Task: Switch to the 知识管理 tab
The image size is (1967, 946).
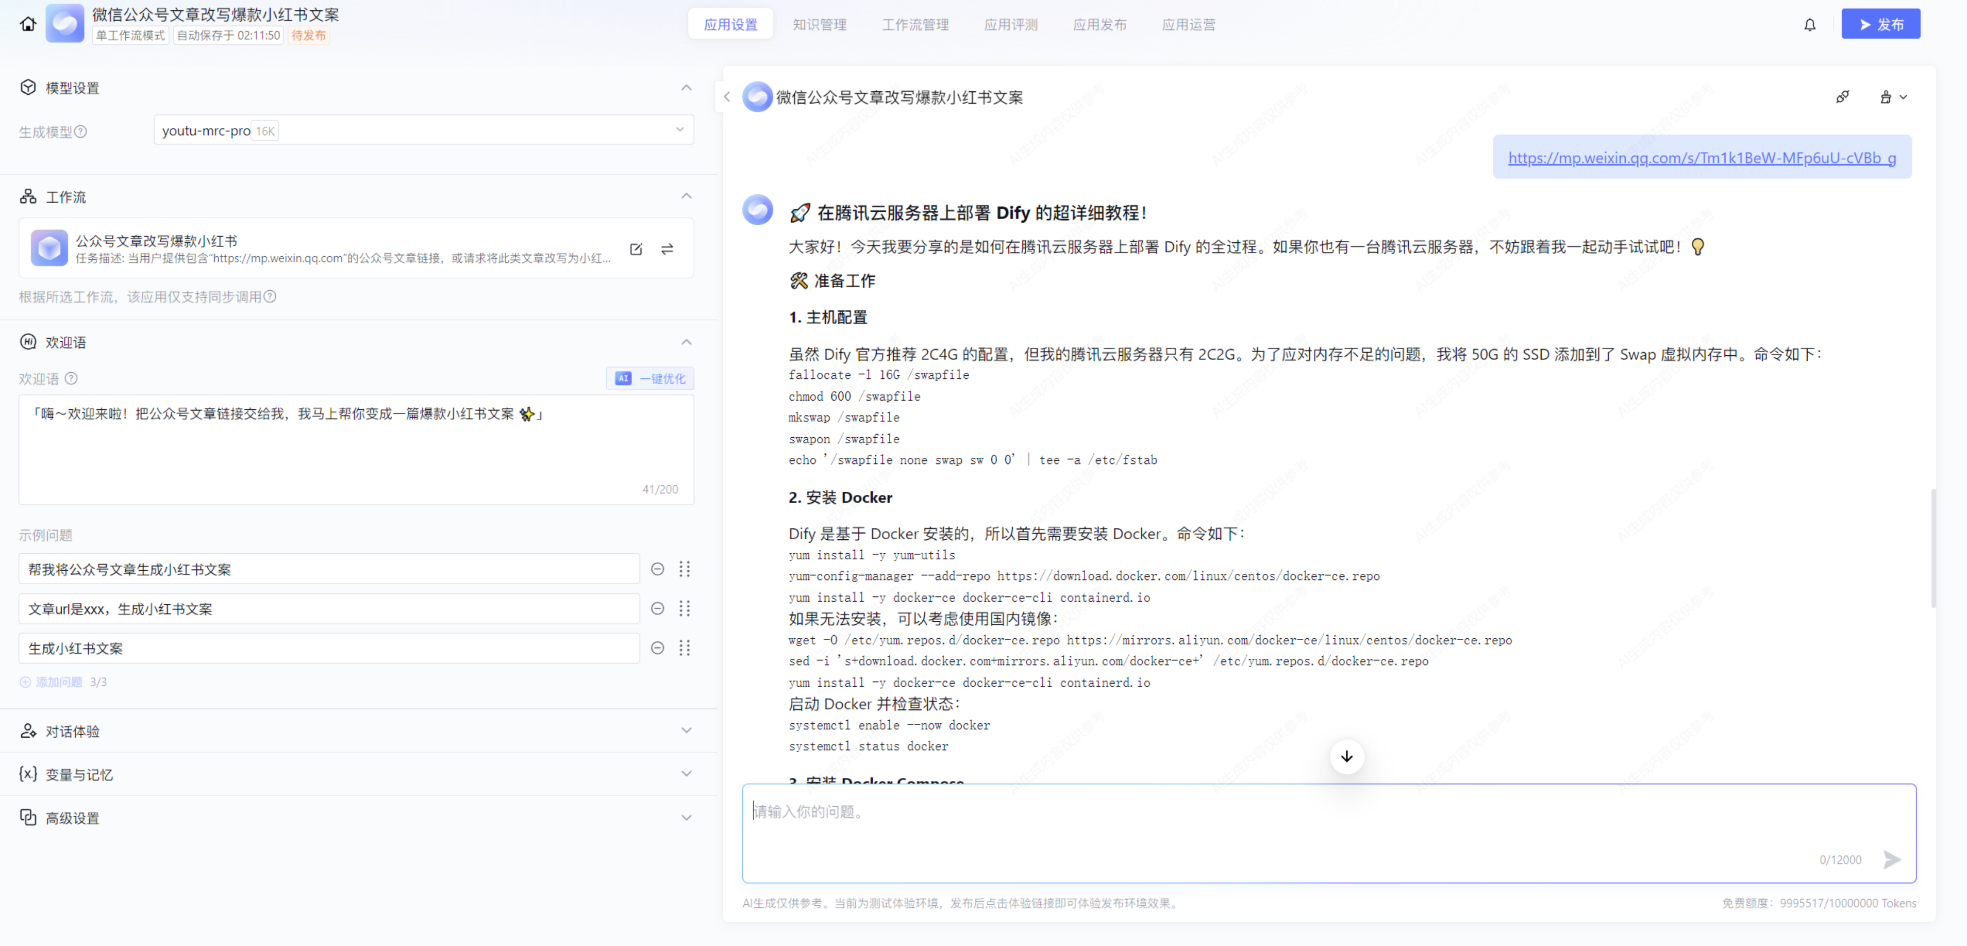Action: tap(820, 24)
